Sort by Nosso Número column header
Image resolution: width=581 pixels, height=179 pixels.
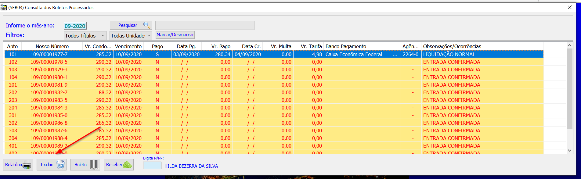[52, 46]
